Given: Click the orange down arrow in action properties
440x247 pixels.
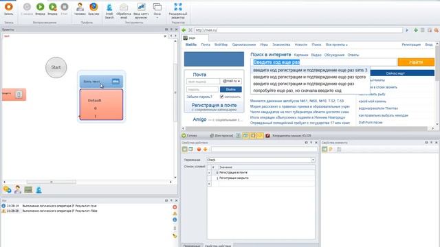Looking at the screenshot, I should point(205,150).
